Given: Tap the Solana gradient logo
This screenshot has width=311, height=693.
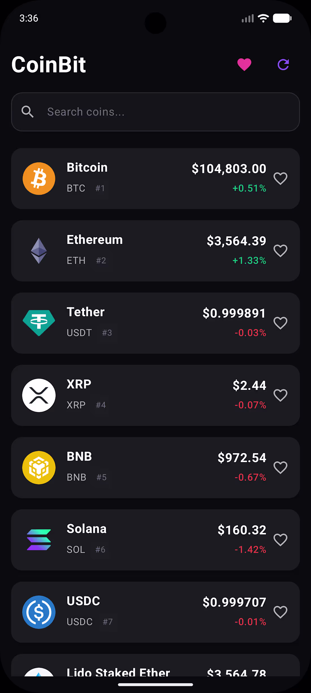Looking at the screenshot, I should [x=39, y=540].
